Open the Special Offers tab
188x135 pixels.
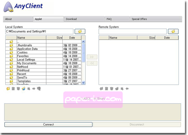156,19
